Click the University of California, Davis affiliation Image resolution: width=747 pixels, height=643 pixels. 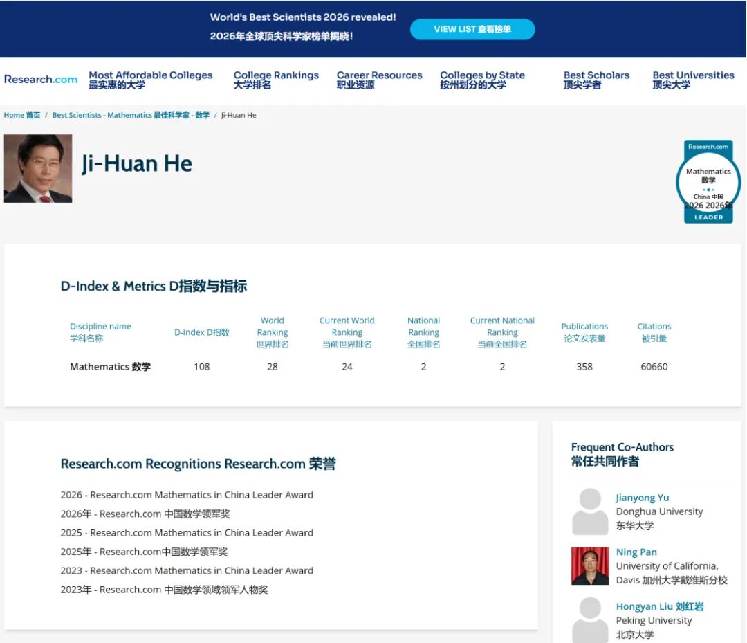pos(672,573)
